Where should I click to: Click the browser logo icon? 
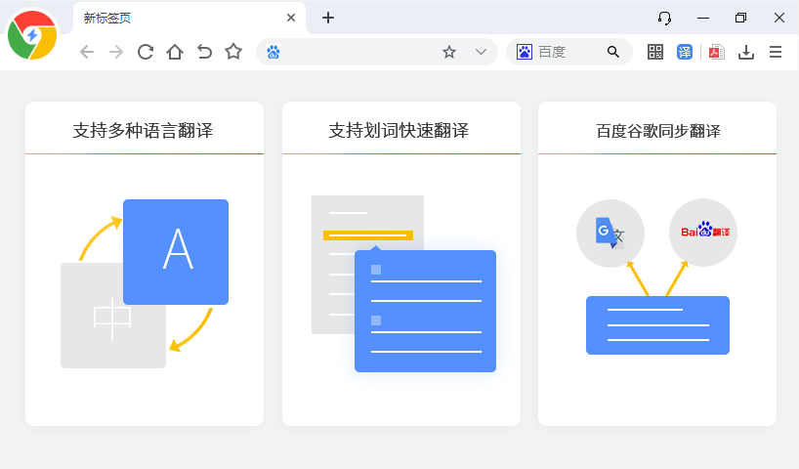click(32, 36)
